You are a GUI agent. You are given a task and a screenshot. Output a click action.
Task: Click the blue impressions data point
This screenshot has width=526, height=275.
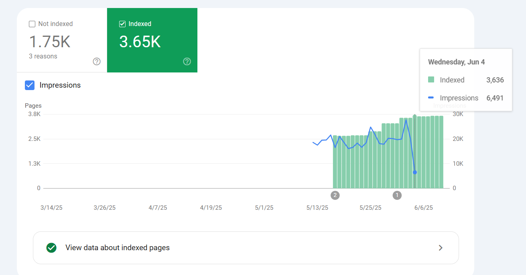[415, 173]
